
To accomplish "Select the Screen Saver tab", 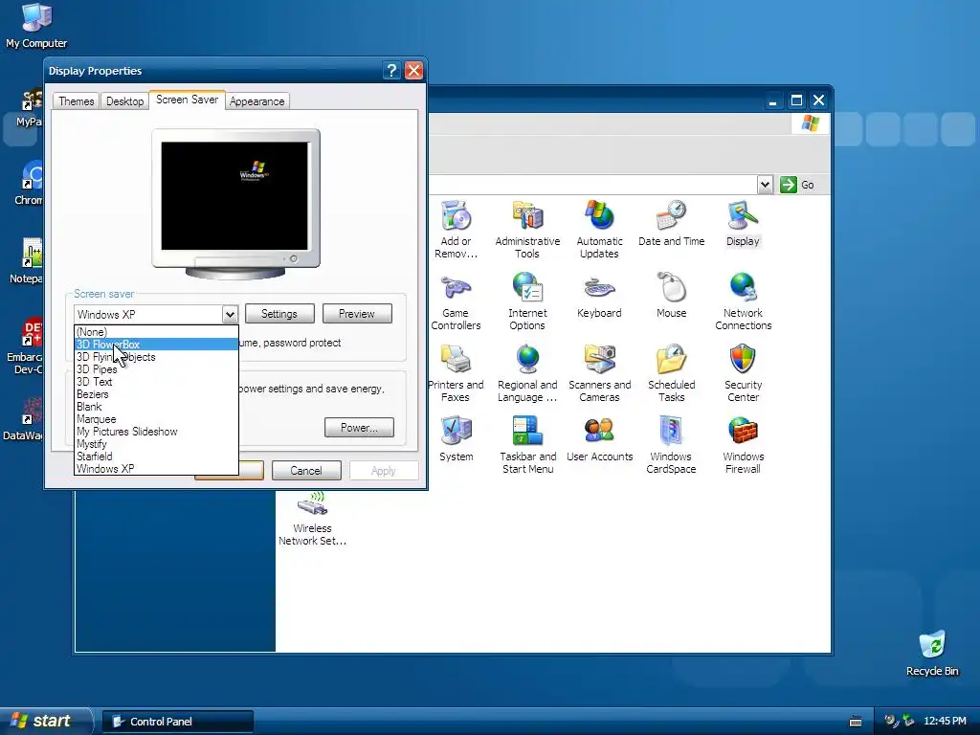I will [x=187, y=100].
